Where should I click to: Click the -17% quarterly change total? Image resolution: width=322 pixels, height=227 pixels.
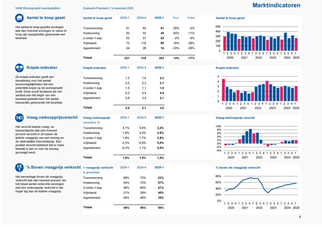[x=191, y=58]
